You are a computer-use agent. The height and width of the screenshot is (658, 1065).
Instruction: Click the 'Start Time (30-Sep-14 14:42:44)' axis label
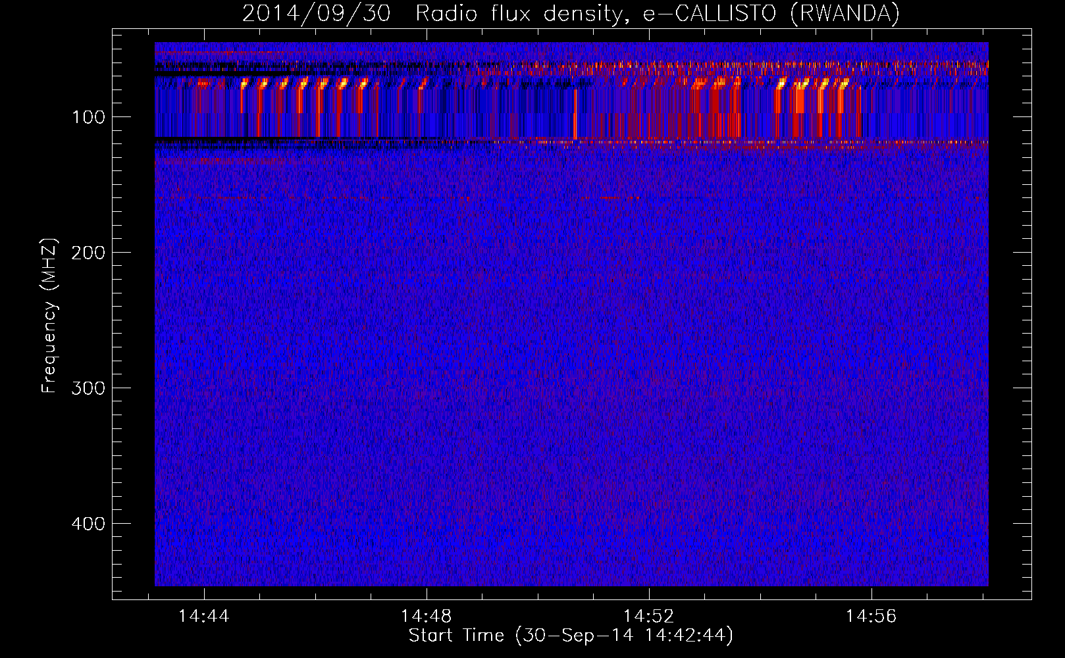click(571, 636)
